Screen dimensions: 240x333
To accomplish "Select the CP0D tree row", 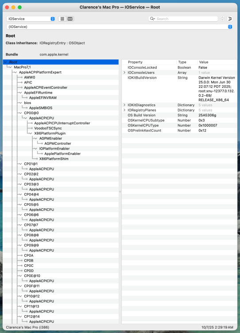I will click(61, 271).
